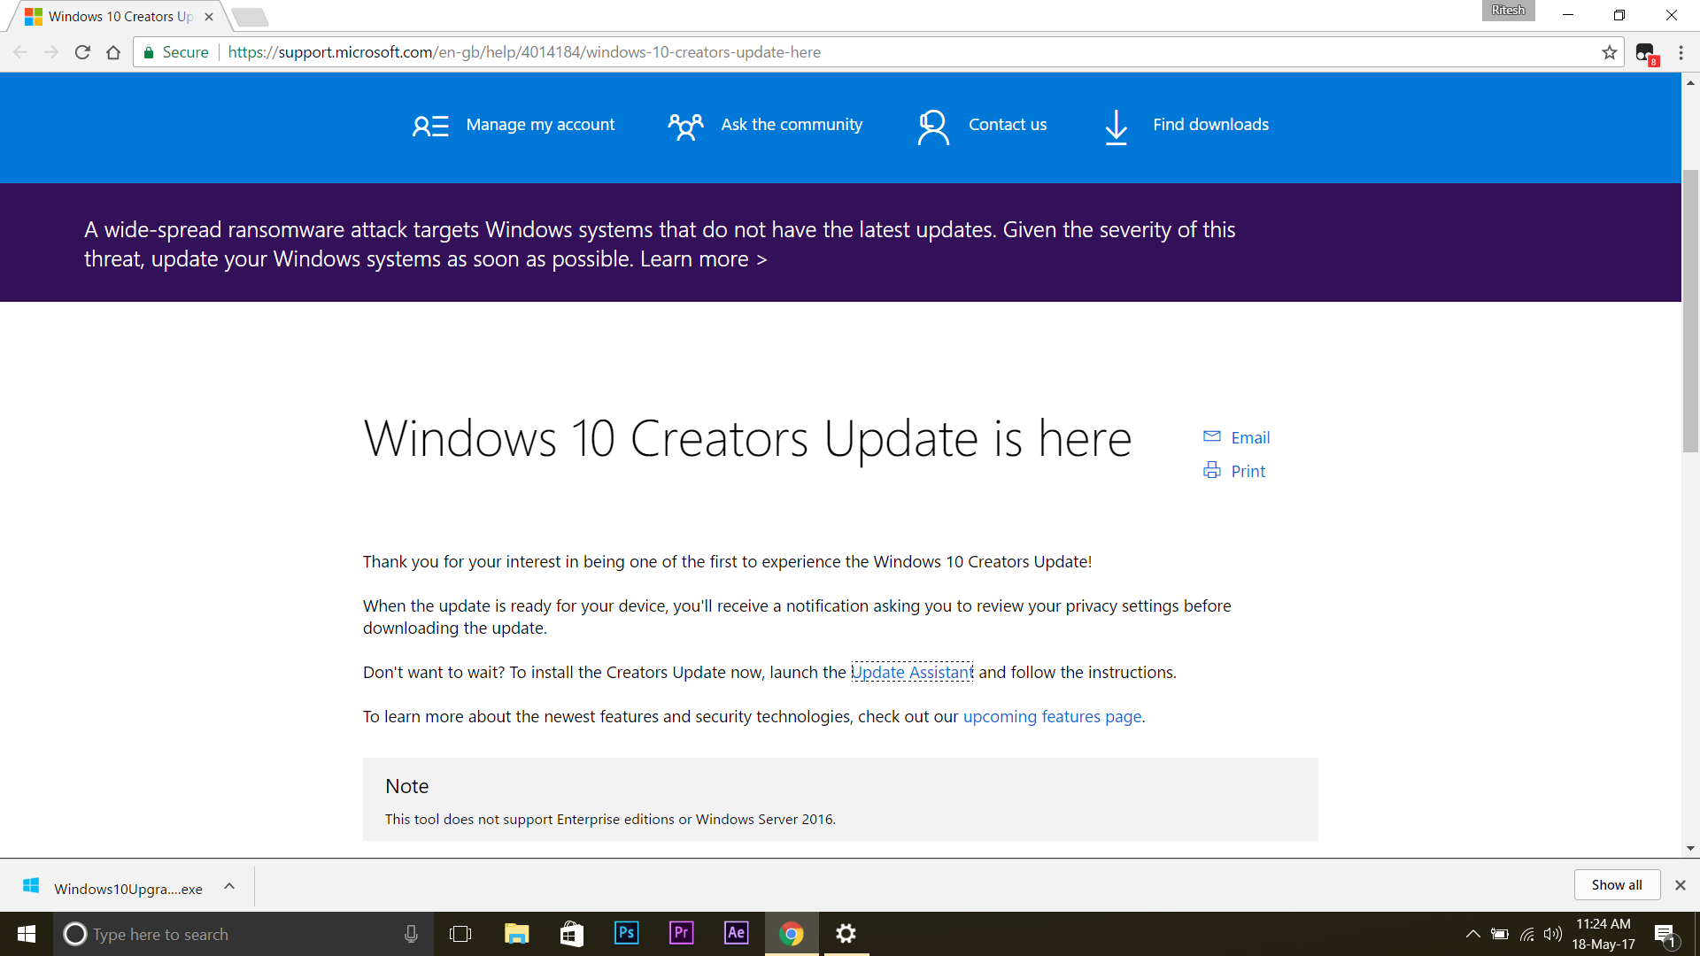Click the Cortana microphone icon

pos(411,934)
